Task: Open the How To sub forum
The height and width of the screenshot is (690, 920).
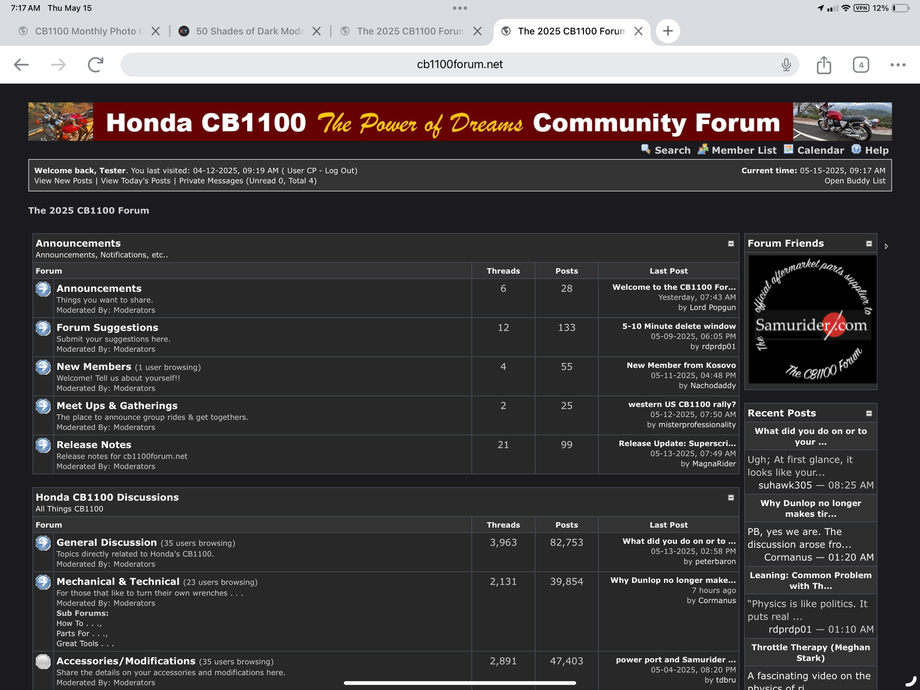Action: coord(79,623)
